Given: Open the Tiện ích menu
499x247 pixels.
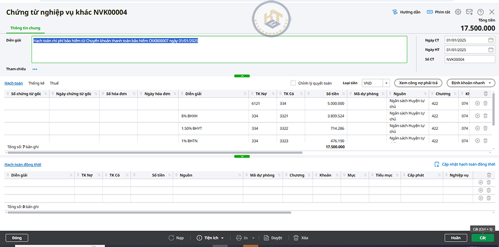Looking at the screenshot, I should (x=211, y=238).
